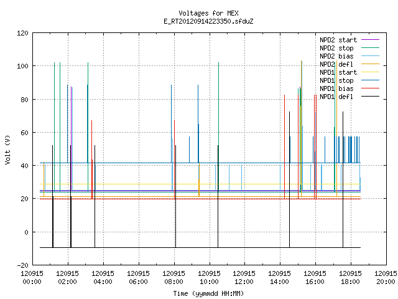Click the 'Time (yymmdd HH:MM)' x-axis label
398x299 pixels.
pos(208,293)
